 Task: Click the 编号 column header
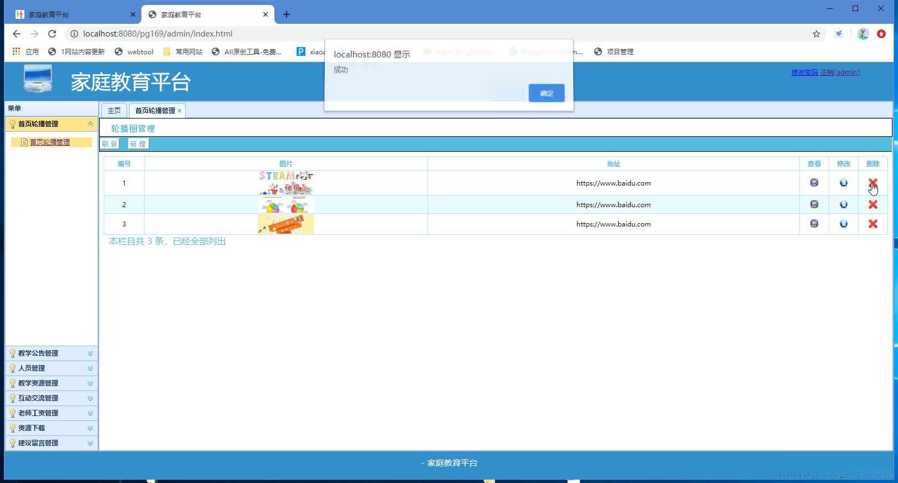[124, 164]
